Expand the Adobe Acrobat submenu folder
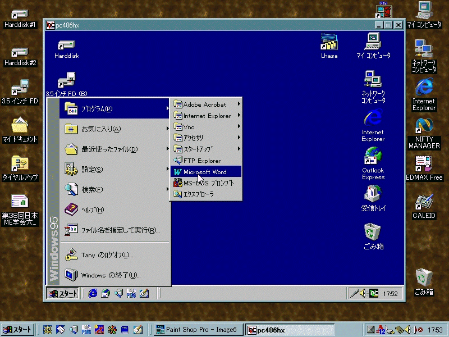Image resolution: width=449 pixels, height=337 pixels. pos(206,104)
